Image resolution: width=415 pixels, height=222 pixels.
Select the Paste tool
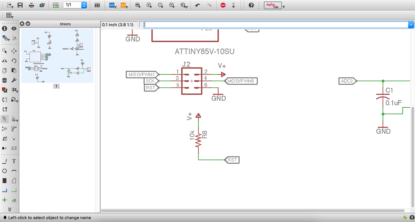(14, 70)
